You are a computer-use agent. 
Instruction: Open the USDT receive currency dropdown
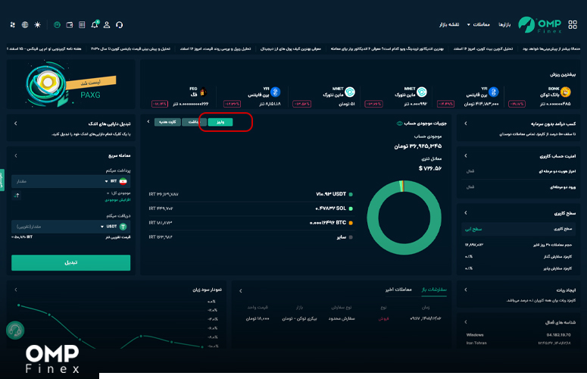(108, 227)
